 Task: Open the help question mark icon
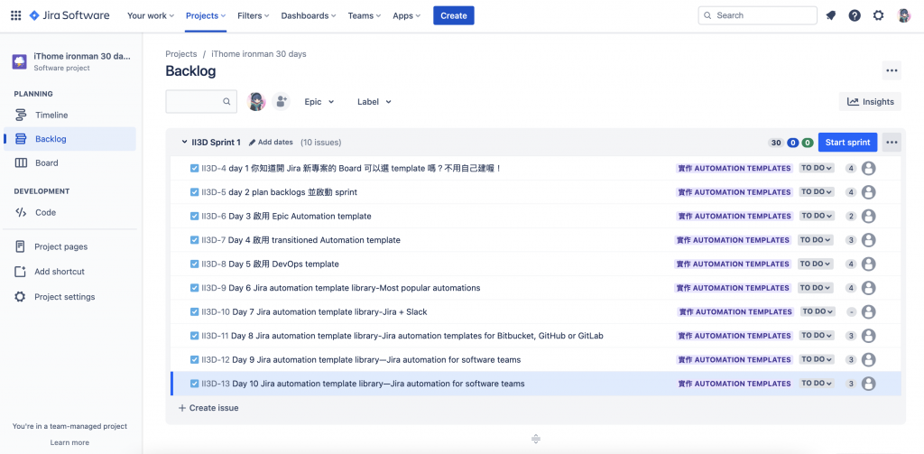(855, 16)
